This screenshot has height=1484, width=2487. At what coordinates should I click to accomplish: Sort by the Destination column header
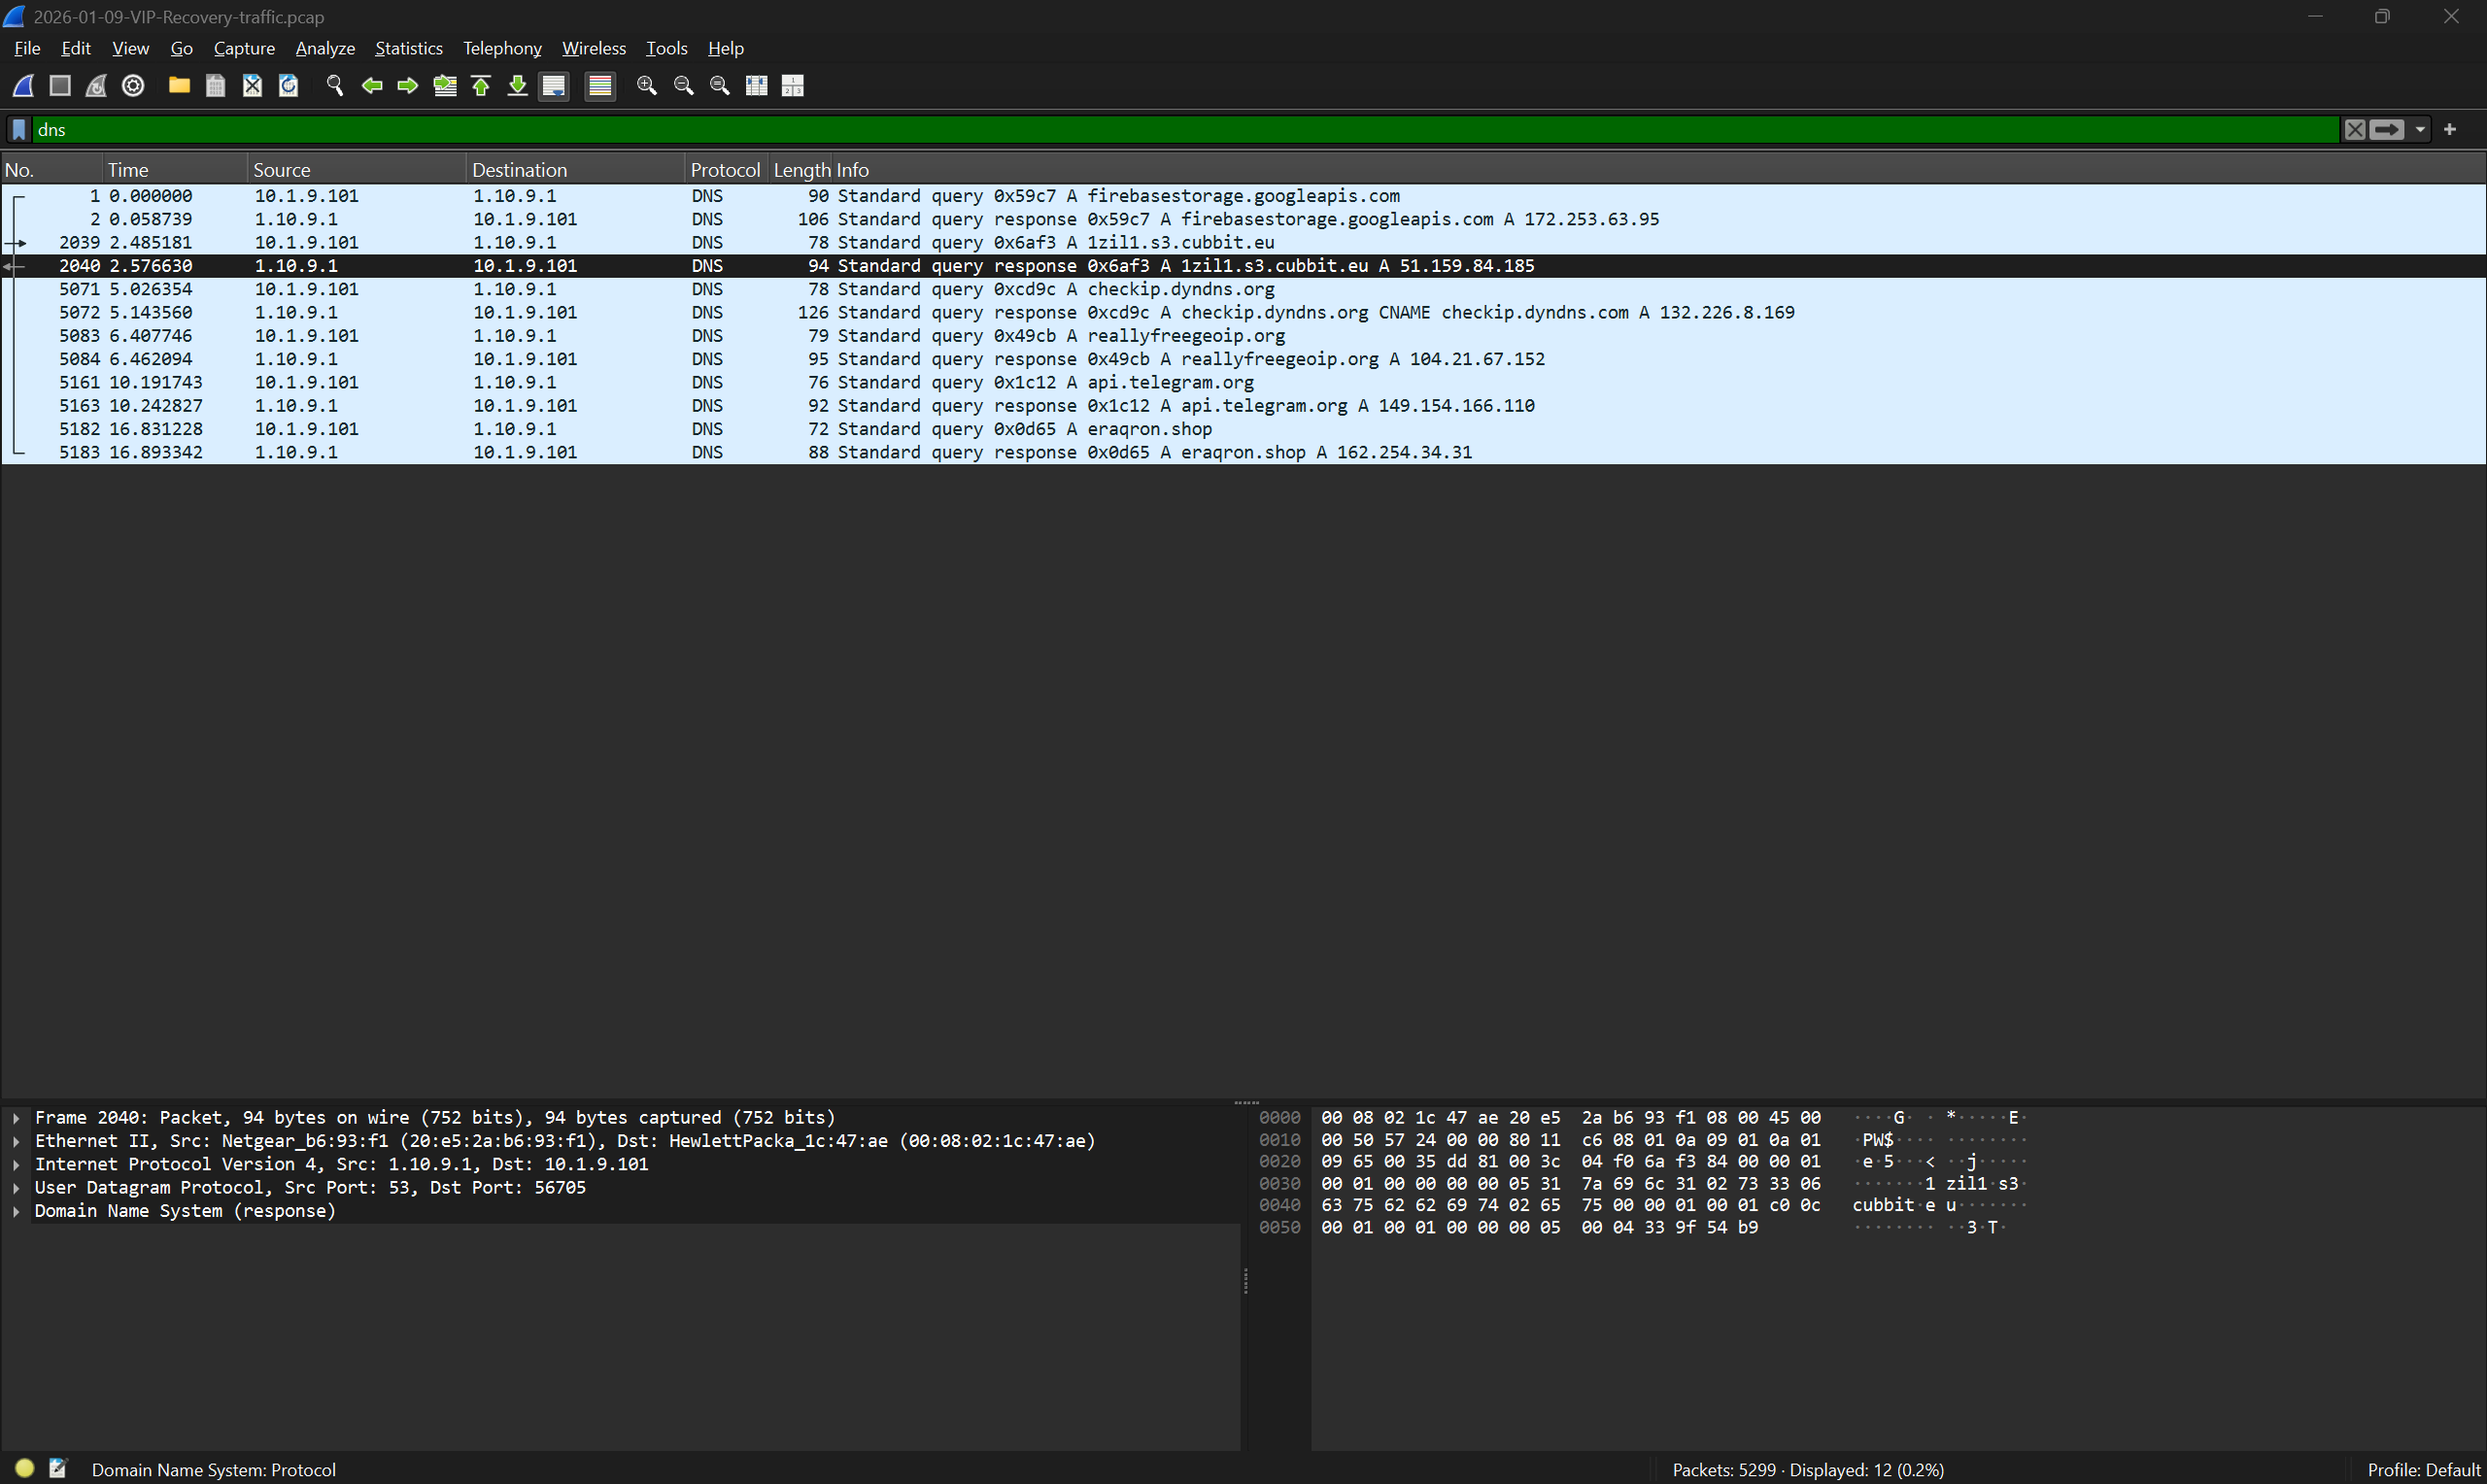[x=576, y=170]
